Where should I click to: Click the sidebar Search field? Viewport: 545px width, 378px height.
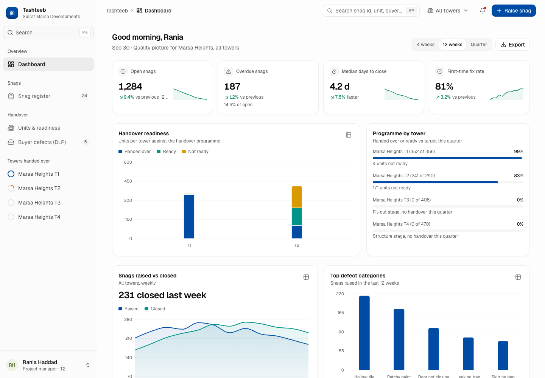tap(48, 33)
